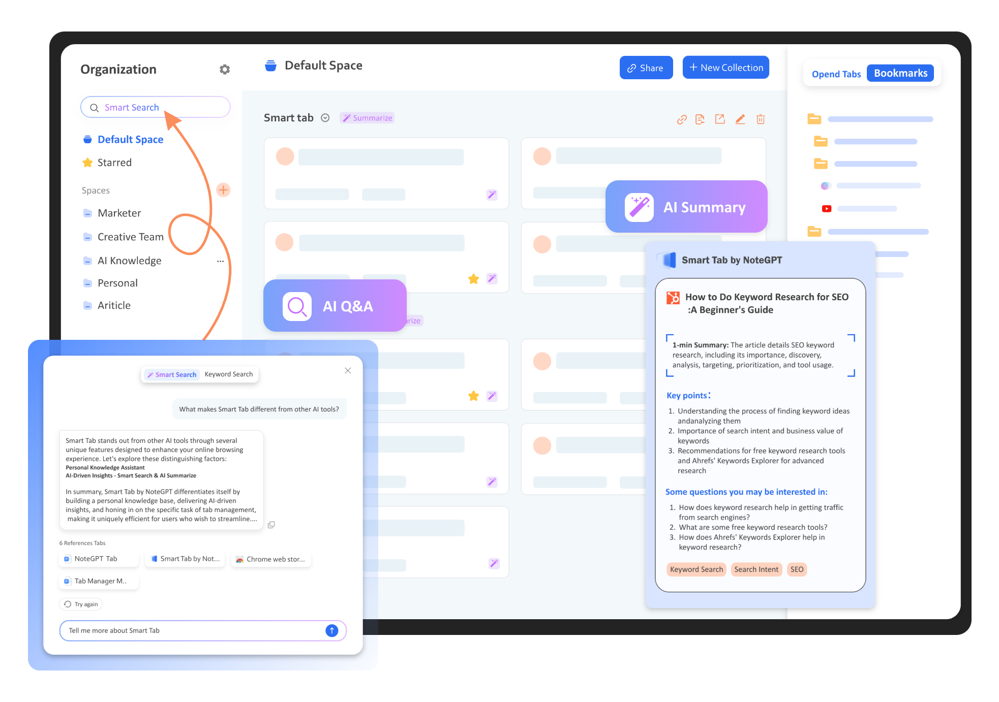Screen dimensions: 999x702
Task: Switch to the Open Tabs tab
Action: [x=835, y=73]
